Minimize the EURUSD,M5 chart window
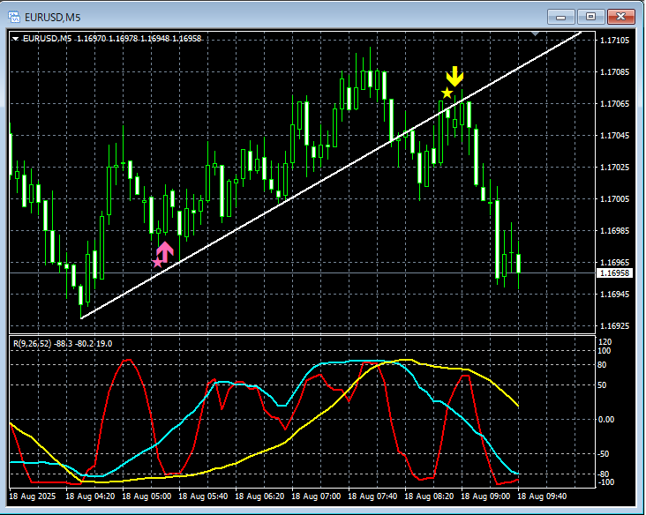 [x=560, y=17]
